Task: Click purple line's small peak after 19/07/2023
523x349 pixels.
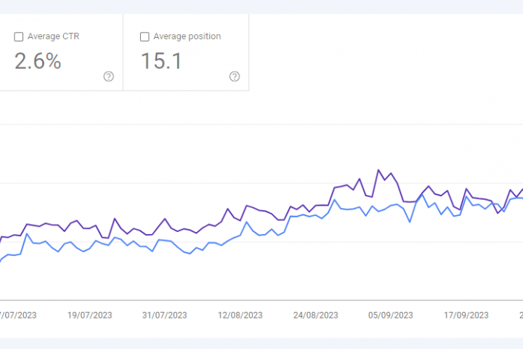Action: [x=115, y=218]
